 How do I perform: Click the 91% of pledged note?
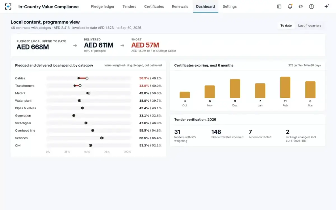click(x=95, y=51)
